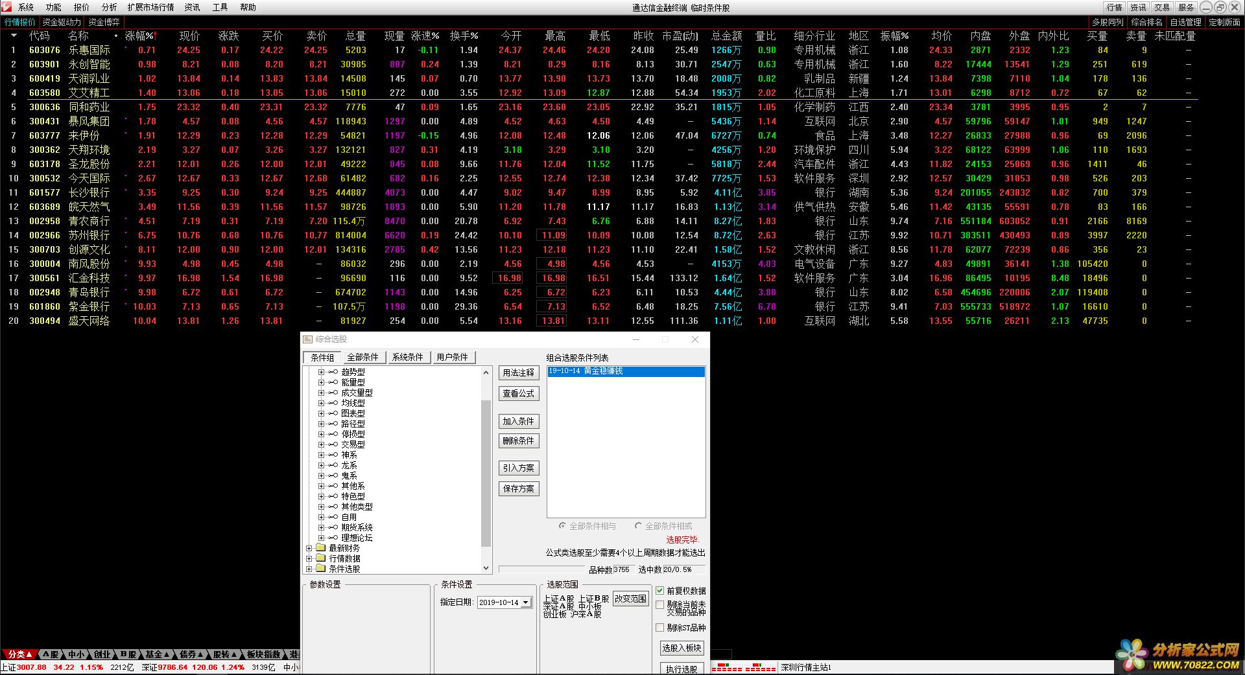Click the key icon beside 特色型
The height and width of the screenshot is (675, 1245).
333,497
